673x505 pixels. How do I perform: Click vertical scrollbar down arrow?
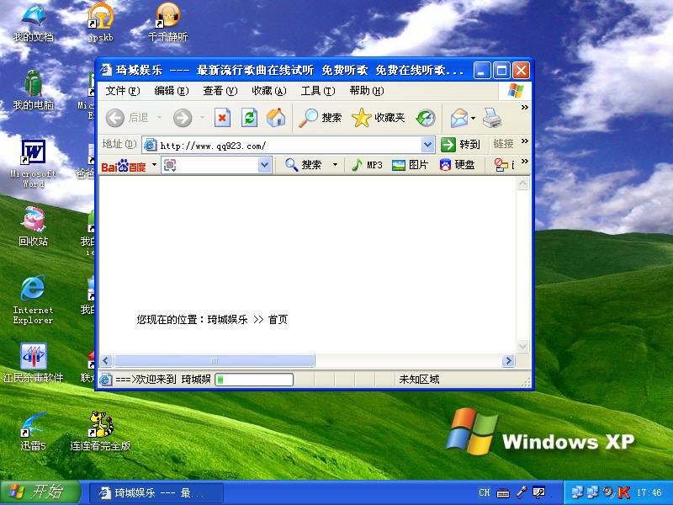click(x=522, y=346)
